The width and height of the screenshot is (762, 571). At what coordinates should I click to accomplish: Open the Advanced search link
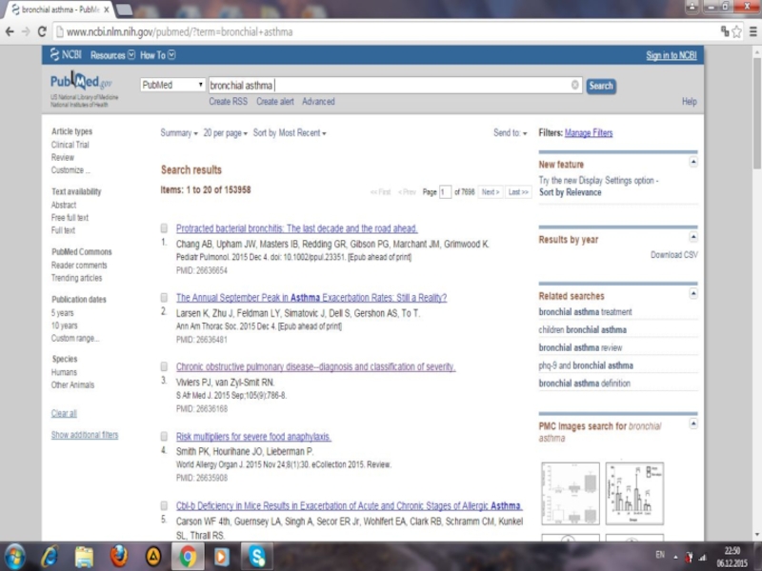[318, 102]
